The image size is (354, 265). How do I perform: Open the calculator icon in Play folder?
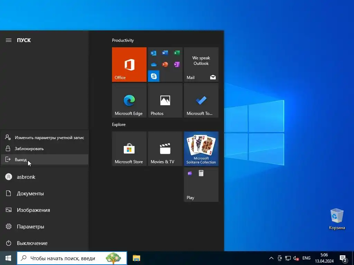point(201,173)
